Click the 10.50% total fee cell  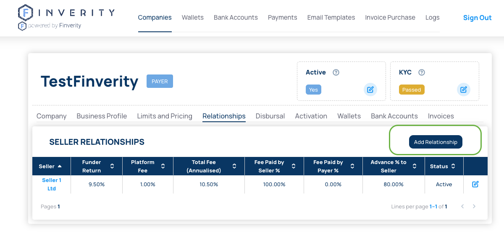pyautogui.click(x=209, y=184)
